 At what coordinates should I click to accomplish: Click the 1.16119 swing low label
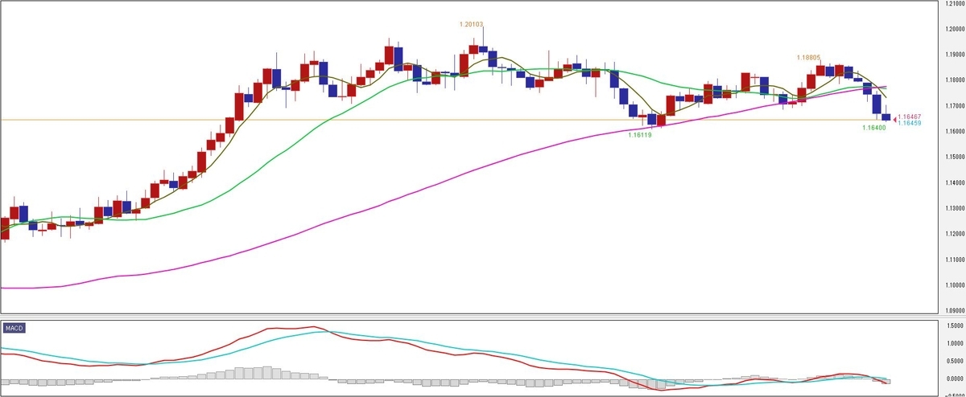(640, 136)
